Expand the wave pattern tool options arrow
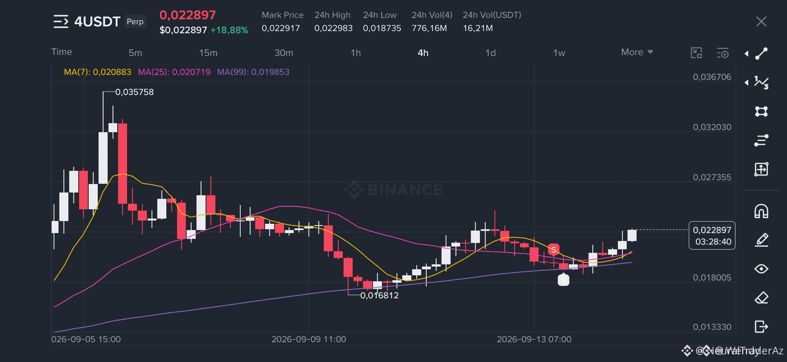787x362 pixels. coord(746,83)
